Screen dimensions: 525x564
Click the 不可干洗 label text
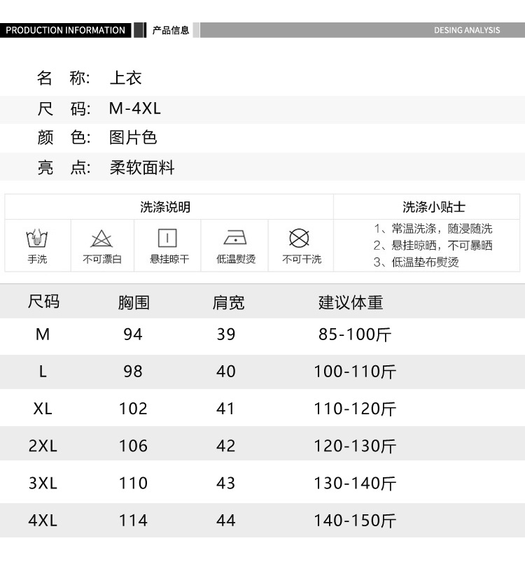[x=302, y=259]
